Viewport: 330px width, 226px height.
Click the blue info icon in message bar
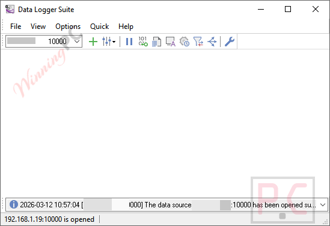click(13, 204)
